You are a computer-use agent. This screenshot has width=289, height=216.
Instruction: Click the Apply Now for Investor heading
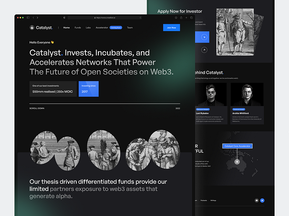[180, 11]
